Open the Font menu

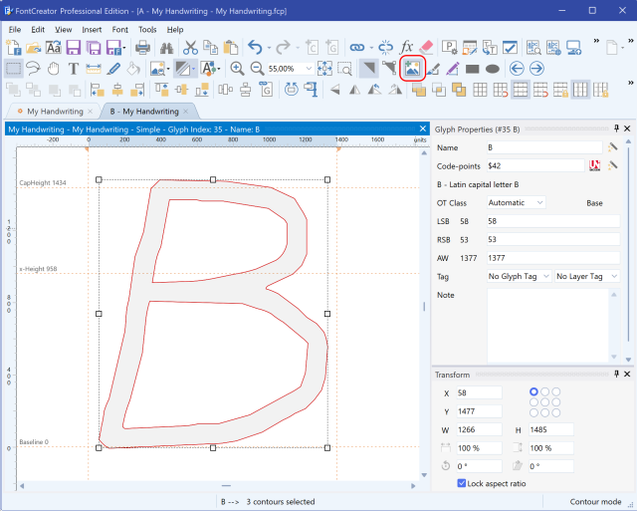point(119,30)
